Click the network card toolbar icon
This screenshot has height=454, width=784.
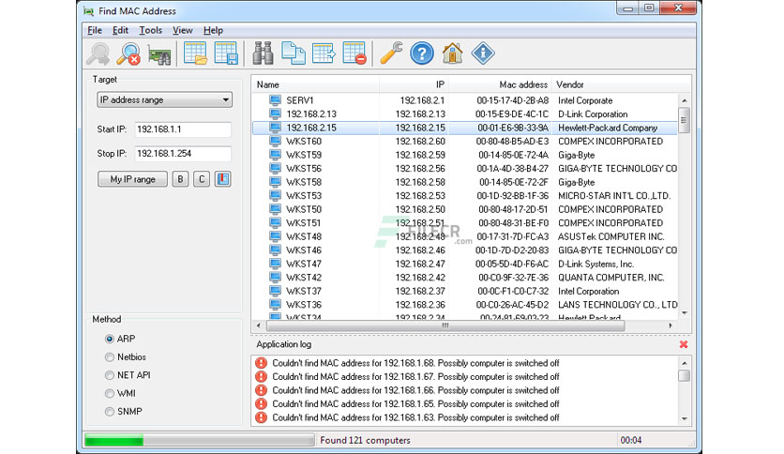159,54
